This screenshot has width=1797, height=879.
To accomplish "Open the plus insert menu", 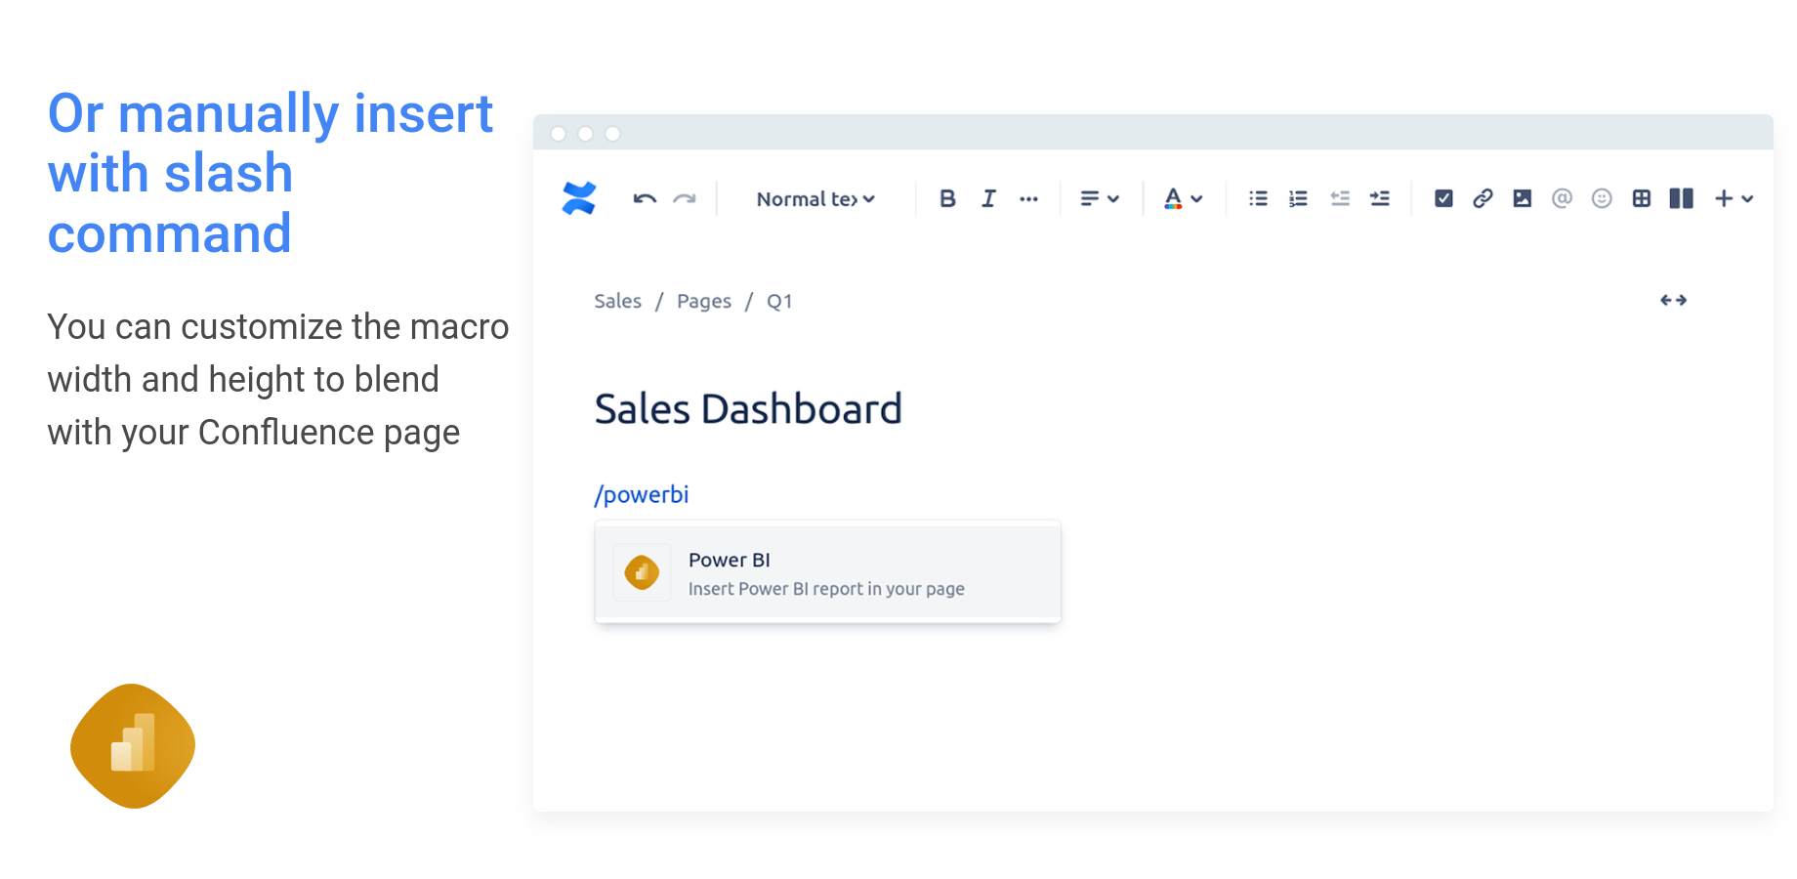I will [x=1734, y=199].
